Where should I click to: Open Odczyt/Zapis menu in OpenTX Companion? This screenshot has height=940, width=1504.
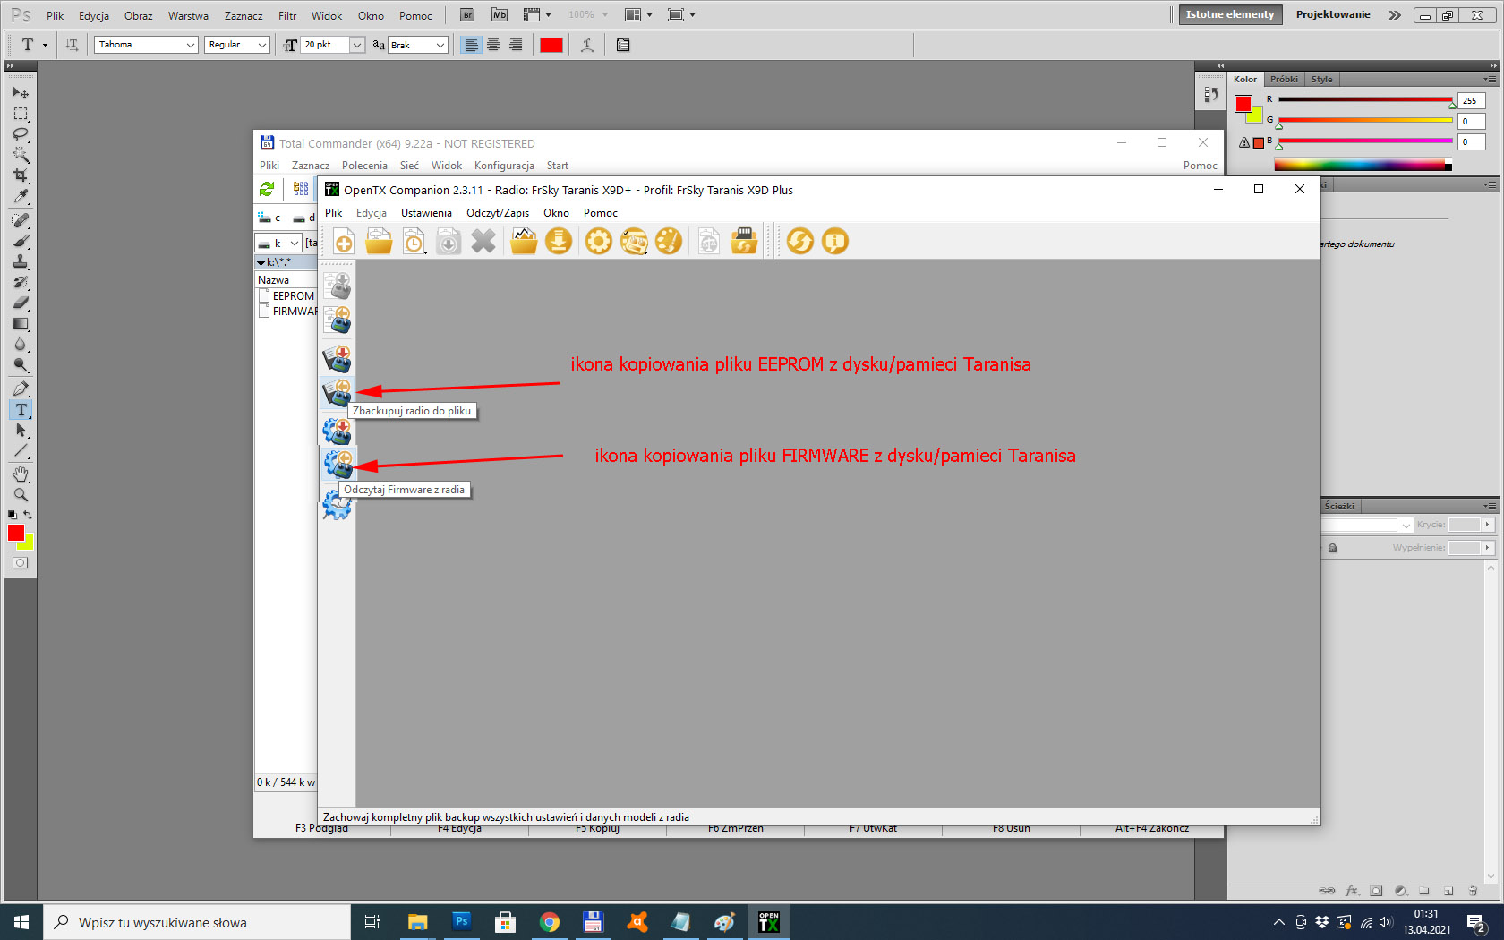498,213
